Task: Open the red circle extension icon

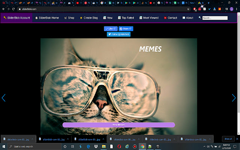Action: click(x=195, y=9)
